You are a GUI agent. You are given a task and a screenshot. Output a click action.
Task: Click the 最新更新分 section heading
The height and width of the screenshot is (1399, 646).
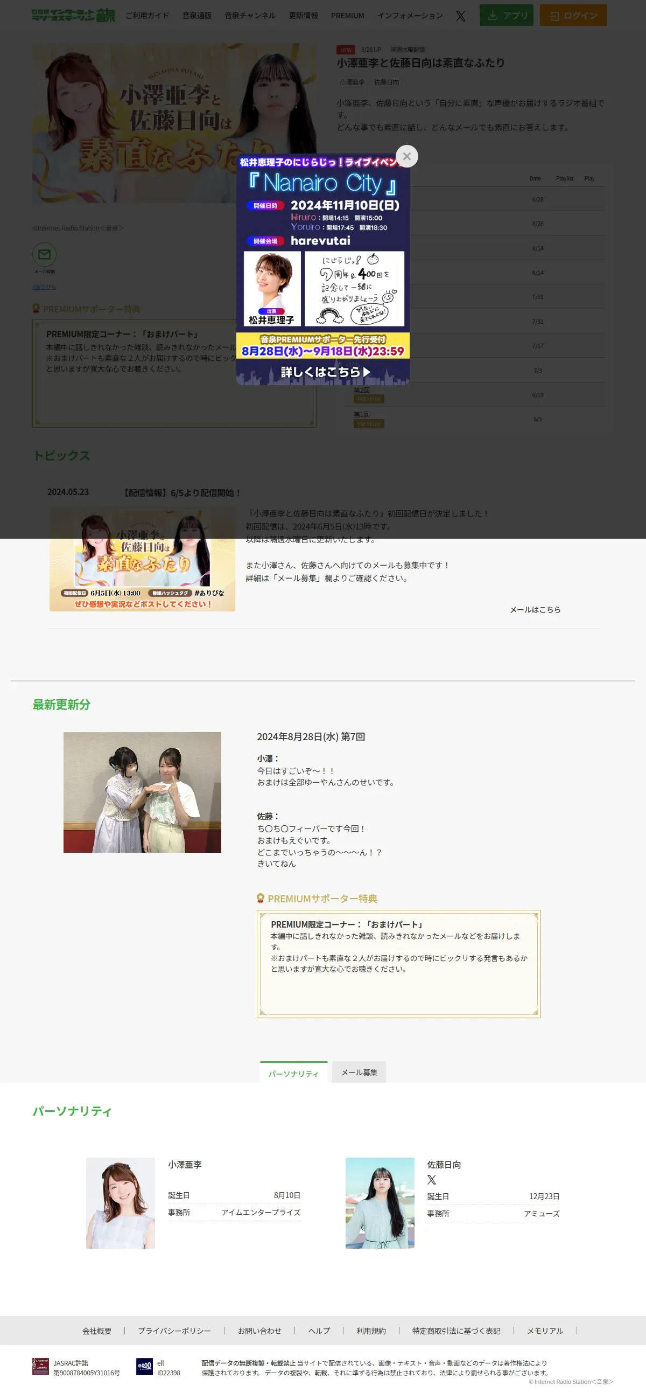pyautogui.click(x=61, y=705)
